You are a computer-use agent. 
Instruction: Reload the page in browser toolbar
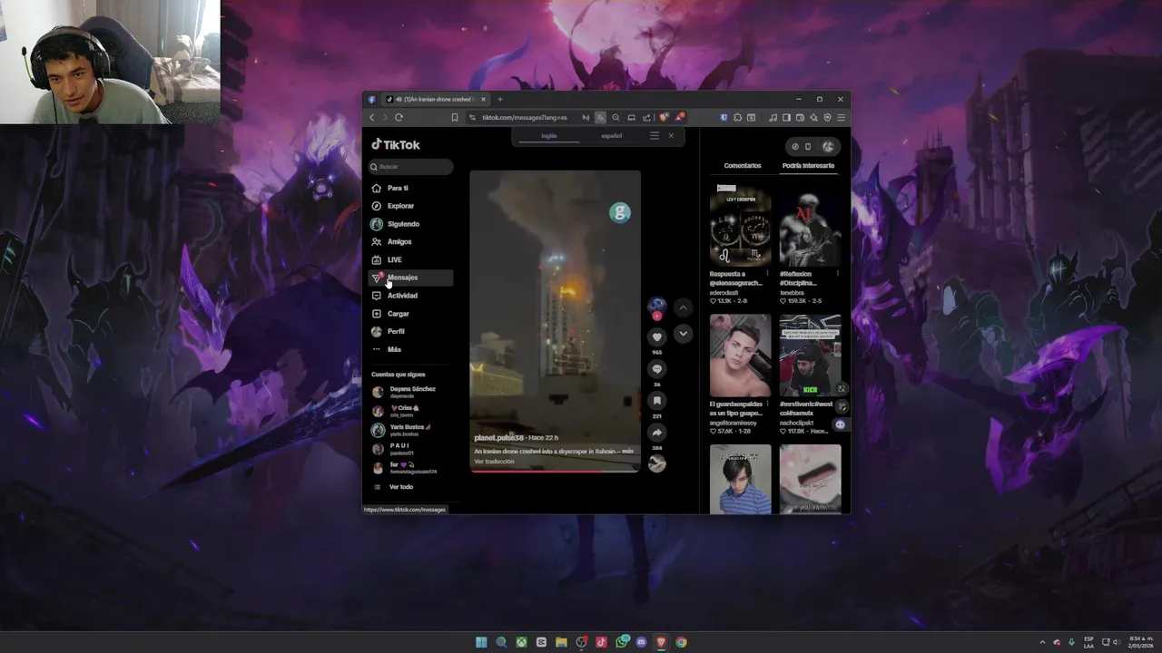click(x=399, y=117)
